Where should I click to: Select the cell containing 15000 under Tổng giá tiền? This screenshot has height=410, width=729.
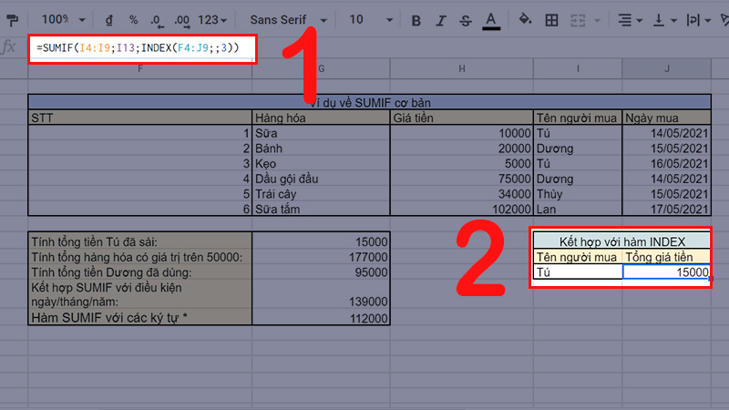(666, 272)
